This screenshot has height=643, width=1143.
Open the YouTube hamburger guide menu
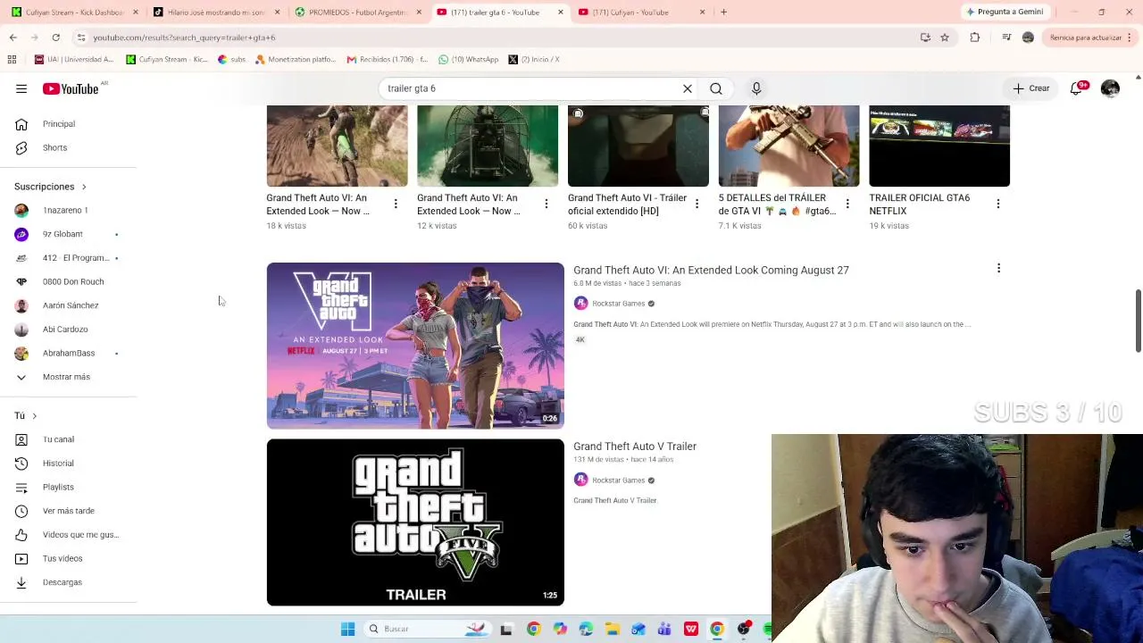(x=21, y=88)
